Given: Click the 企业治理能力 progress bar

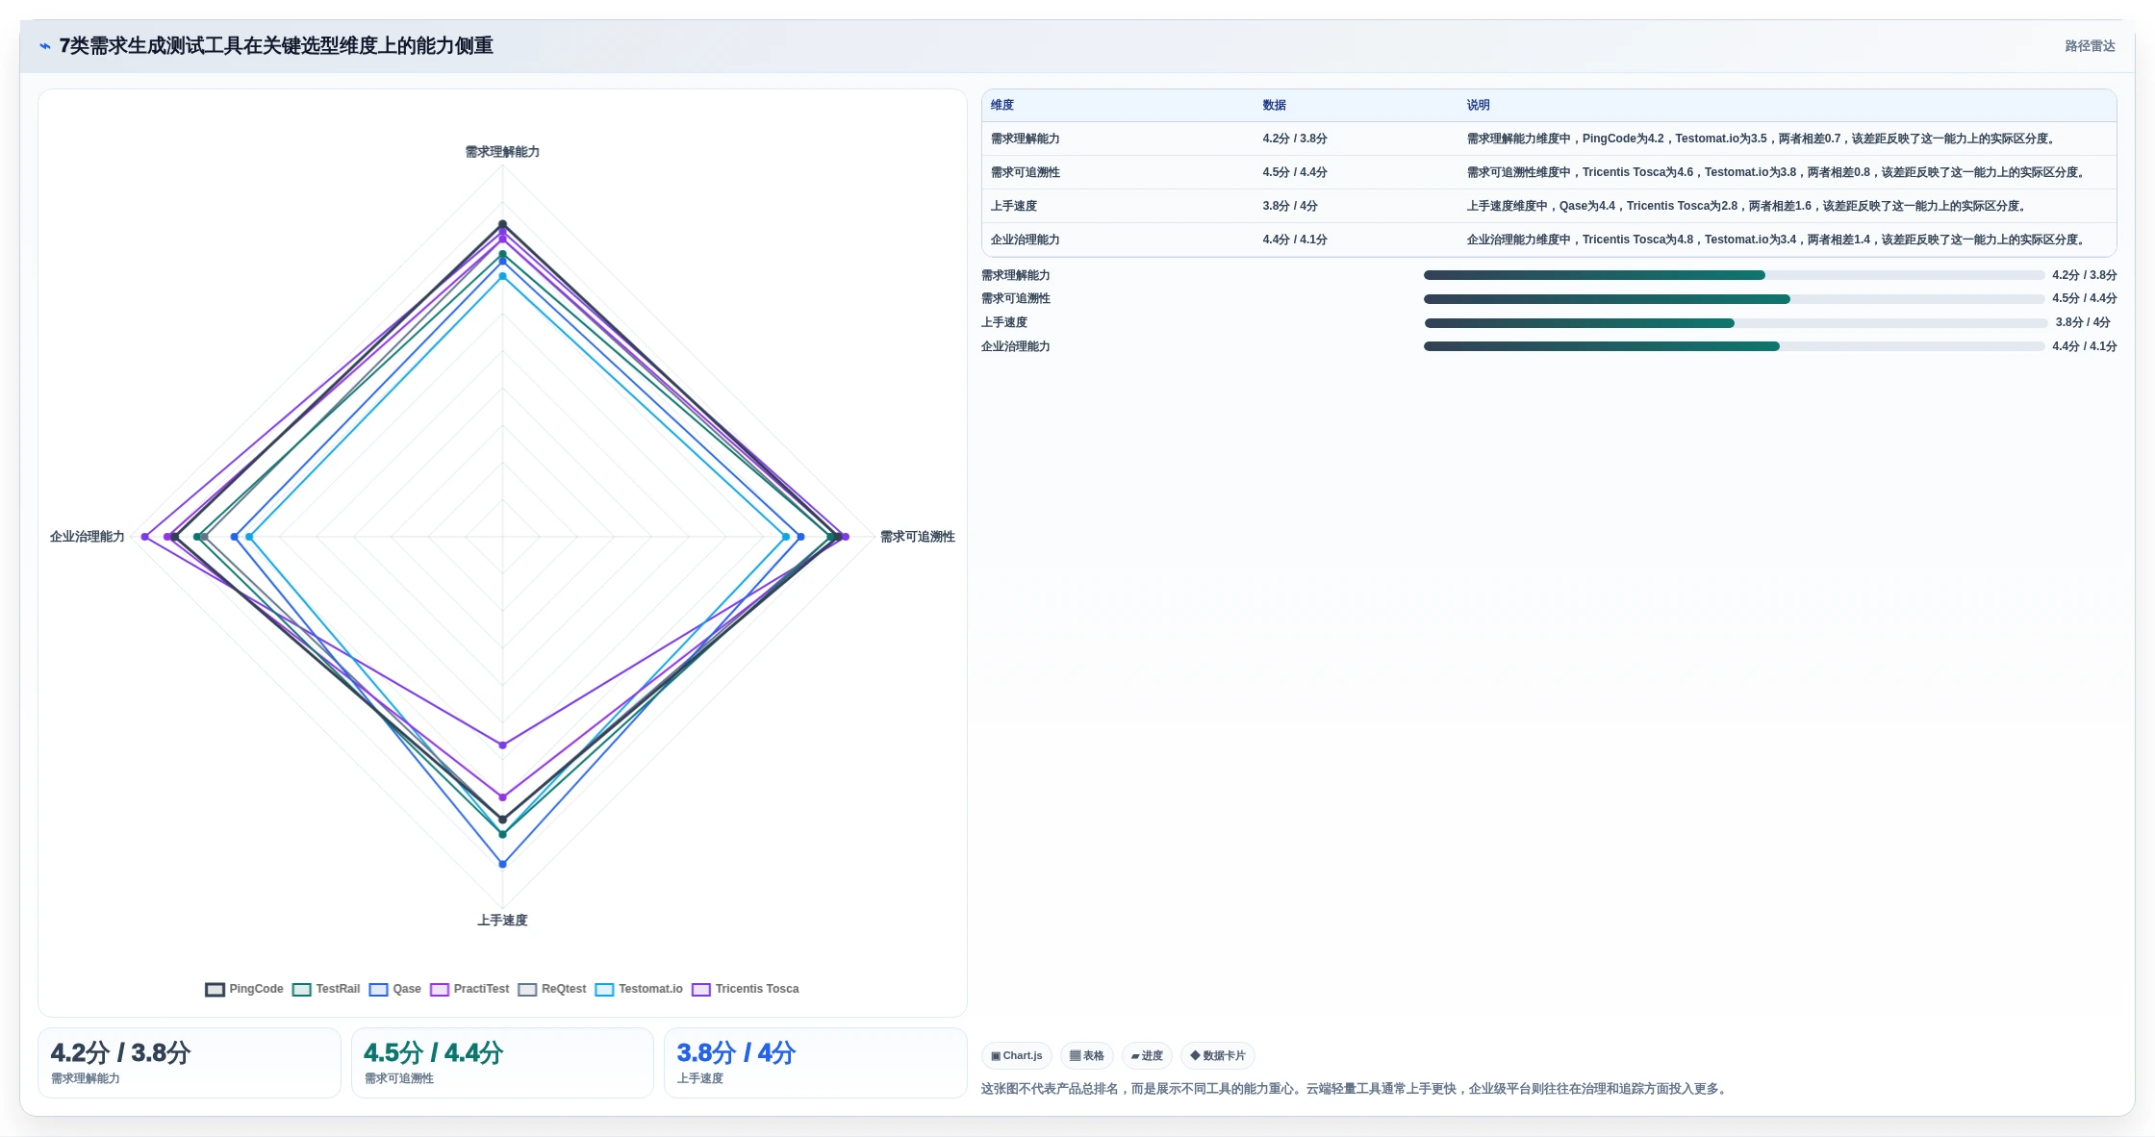Looking at the screenshot, I should 1734,346.
